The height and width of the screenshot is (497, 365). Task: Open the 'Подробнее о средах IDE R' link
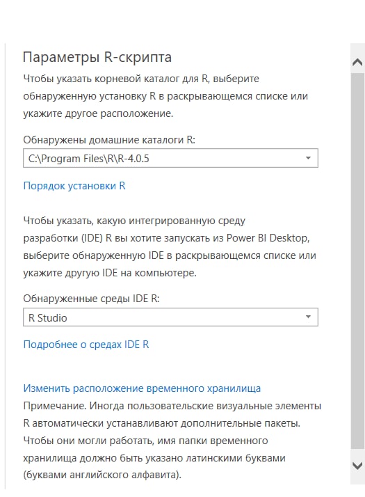tap(86, 345)
